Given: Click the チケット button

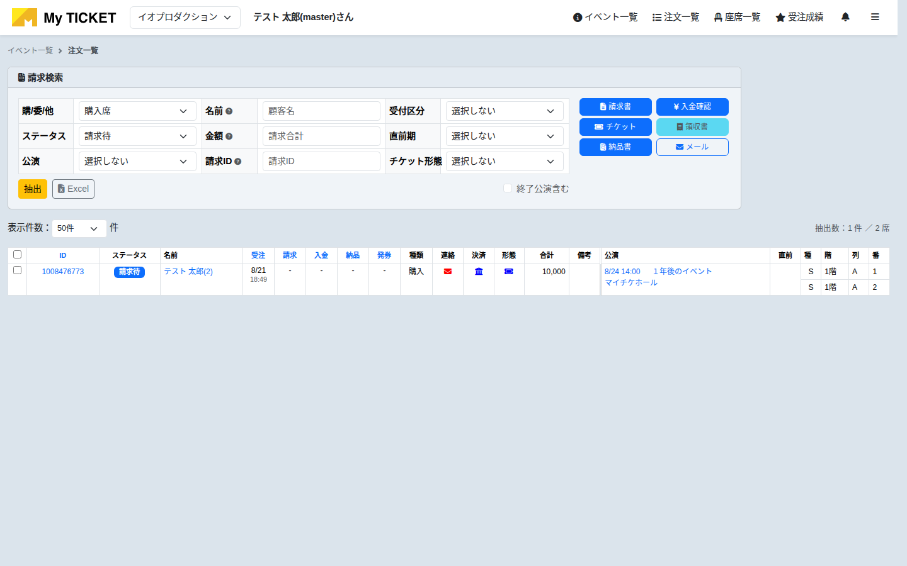Looking at the screenshot, I should [x=615, y=127].
